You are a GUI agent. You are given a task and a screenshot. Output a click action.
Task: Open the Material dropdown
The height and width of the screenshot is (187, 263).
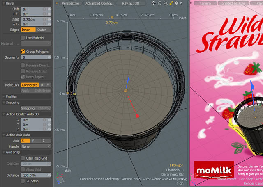(36, 43)
